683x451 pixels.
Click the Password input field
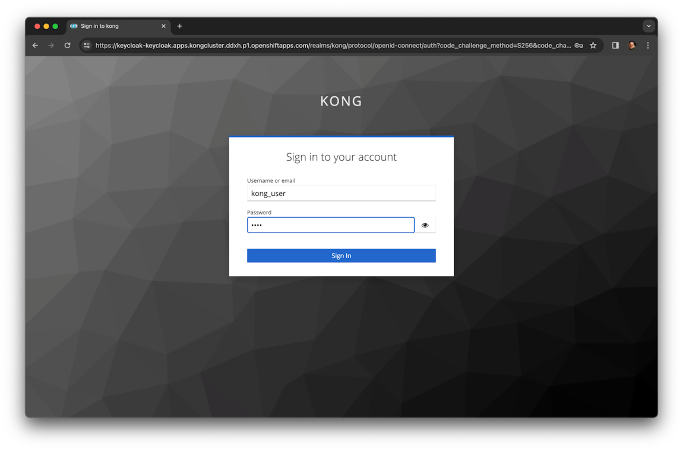(x=330, y=225)
